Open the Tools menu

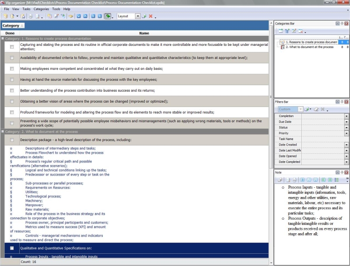click(56, 9)
